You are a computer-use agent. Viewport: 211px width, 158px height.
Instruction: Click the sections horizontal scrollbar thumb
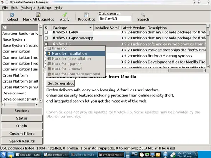(11, 104)
